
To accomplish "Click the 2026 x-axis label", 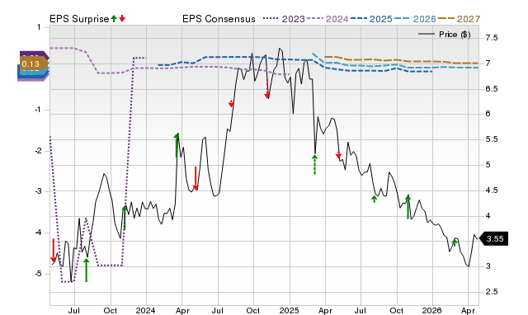I will [x=432, y=310].
